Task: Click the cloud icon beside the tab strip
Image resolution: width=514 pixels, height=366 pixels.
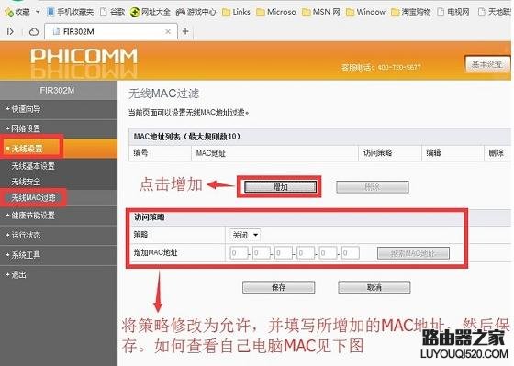Action: click(x=34, y=32)
